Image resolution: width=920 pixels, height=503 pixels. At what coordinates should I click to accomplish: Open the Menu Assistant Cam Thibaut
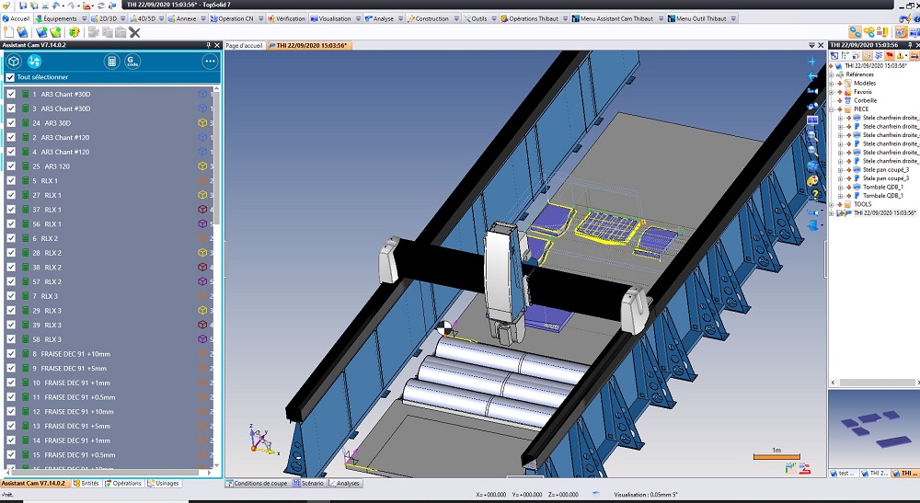tap(616, 18)
